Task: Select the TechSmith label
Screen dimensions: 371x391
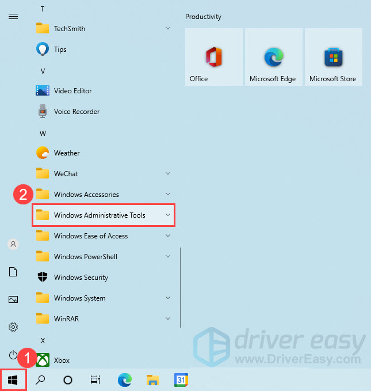Action: [70, 29]
